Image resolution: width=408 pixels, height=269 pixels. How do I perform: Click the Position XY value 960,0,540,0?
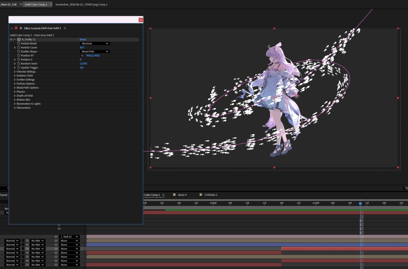pyautogui.click(x=93, y=56)
